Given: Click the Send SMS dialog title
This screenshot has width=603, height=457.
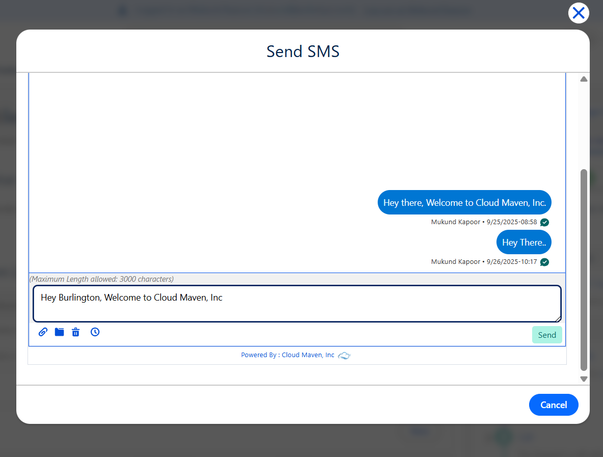Looking at the screenshot, I should 303,51.
